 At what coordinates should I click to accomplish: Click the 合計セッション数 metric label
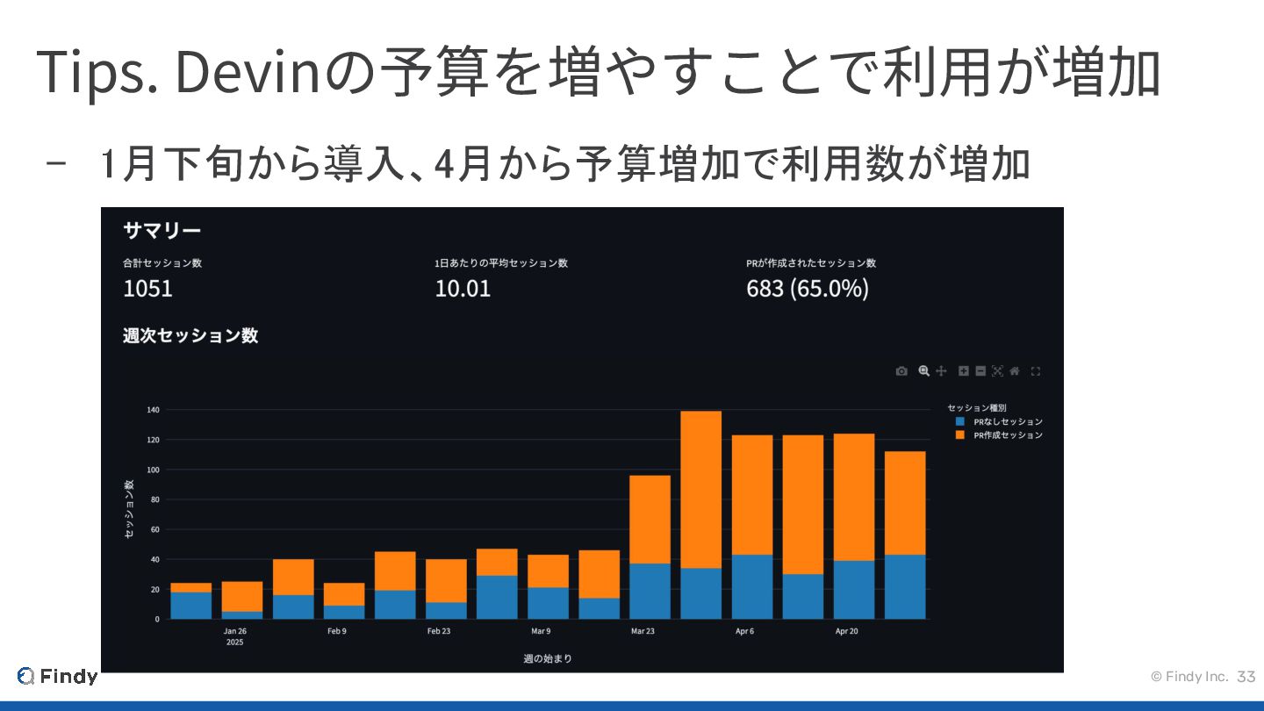click(162, 263)
